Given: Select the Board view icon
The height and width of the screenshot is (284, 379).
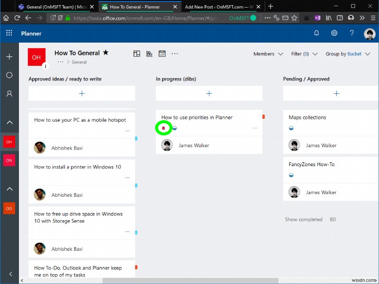Looking at the screenshot, I should click(x=136, y=54).
